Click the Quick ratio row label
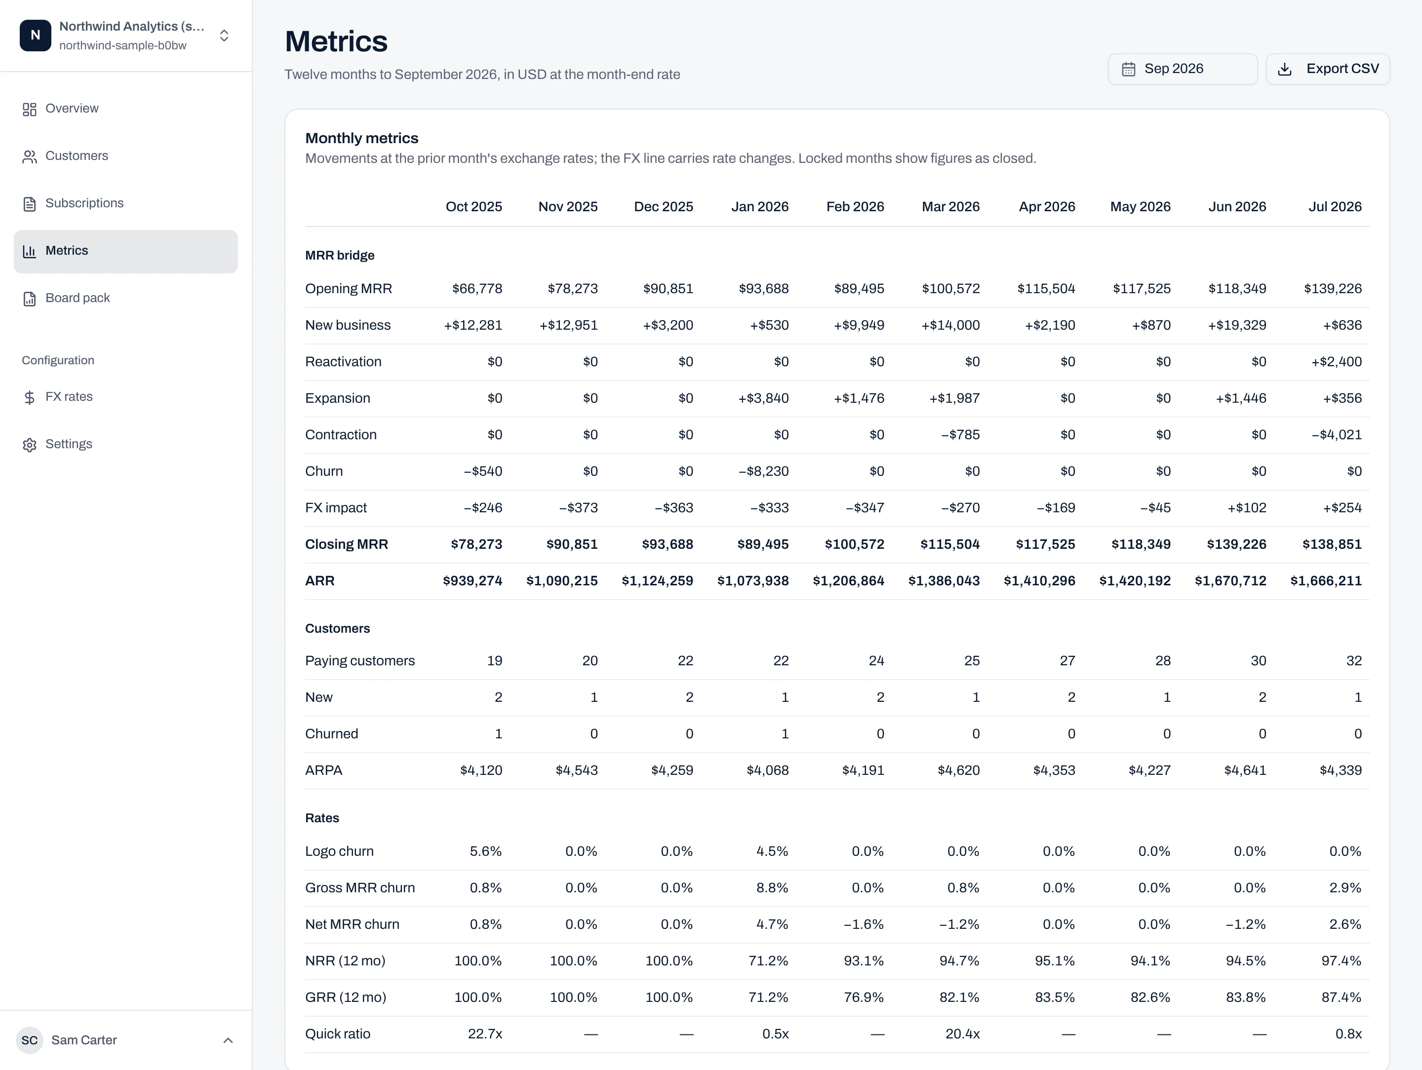 click(338, 1034)
